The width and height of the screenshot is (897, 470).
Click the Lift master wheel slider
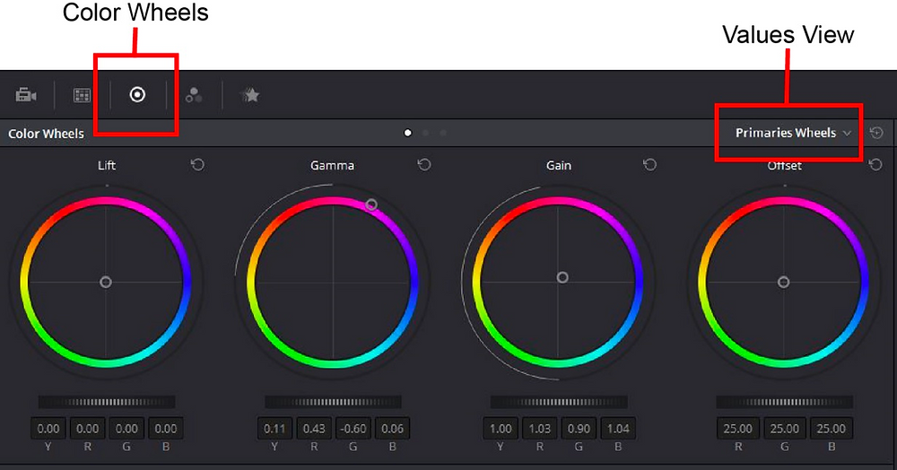[107, 402]
